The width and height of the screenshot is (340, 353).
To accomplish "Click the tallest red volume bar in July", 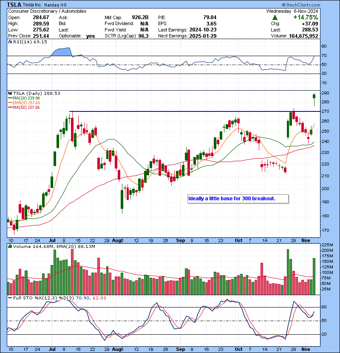I will 72,272.
